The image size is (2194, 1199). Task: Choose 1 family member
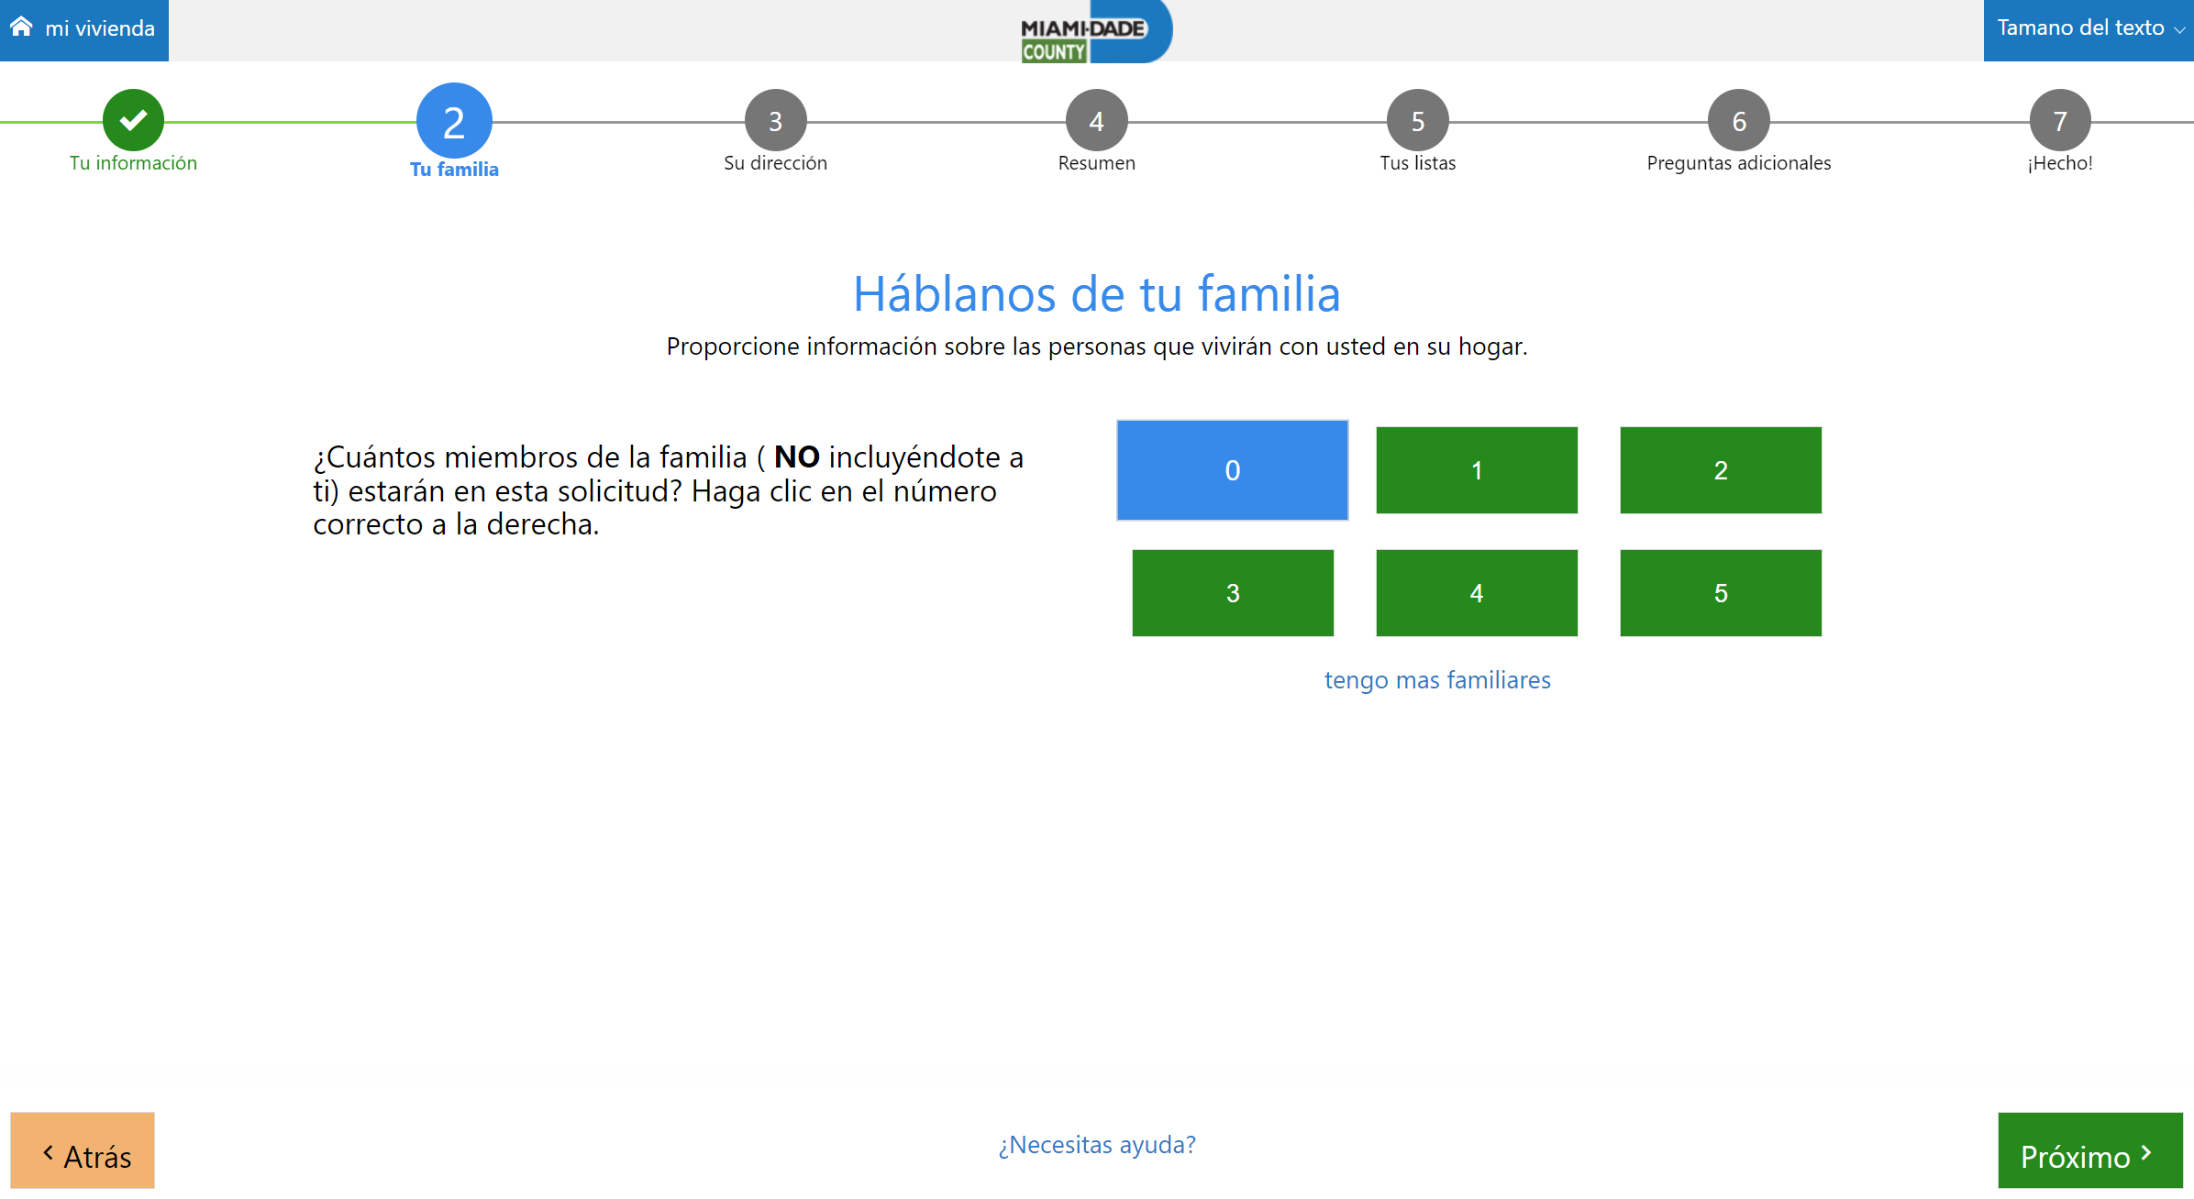pos(1477,470)
